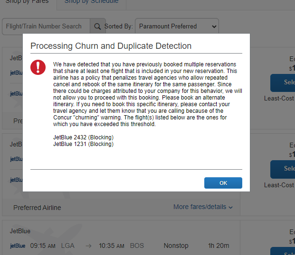Switch to the Shop by Fares tab
The image size is (295, 255).
pyautogui.click(x=27, y=2)
